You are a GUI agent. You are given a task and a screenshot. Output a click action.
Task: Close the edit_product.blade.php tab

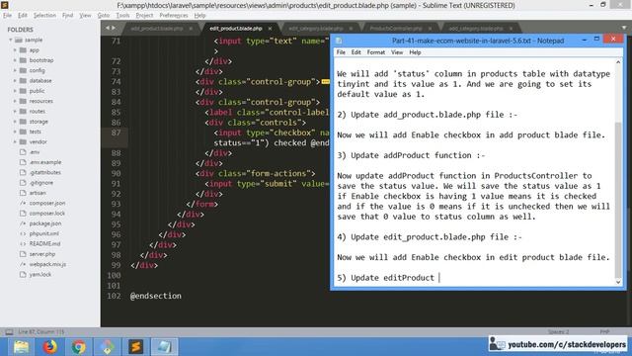click(x=270, y=29)
